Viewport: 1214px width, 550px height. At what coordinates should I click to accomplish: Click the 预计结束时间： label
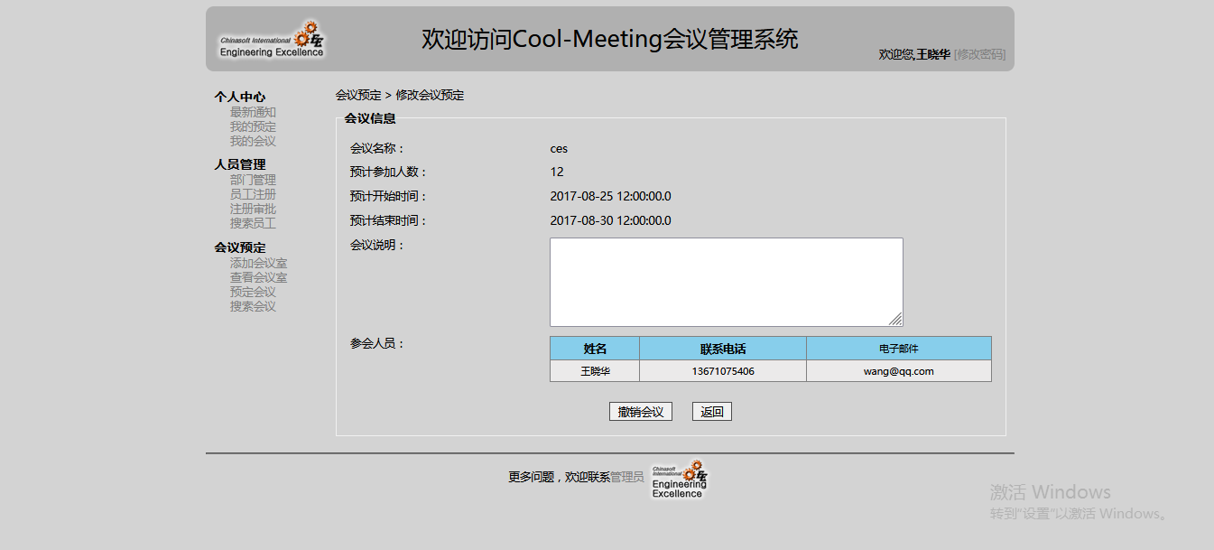(x=389, y=221)
